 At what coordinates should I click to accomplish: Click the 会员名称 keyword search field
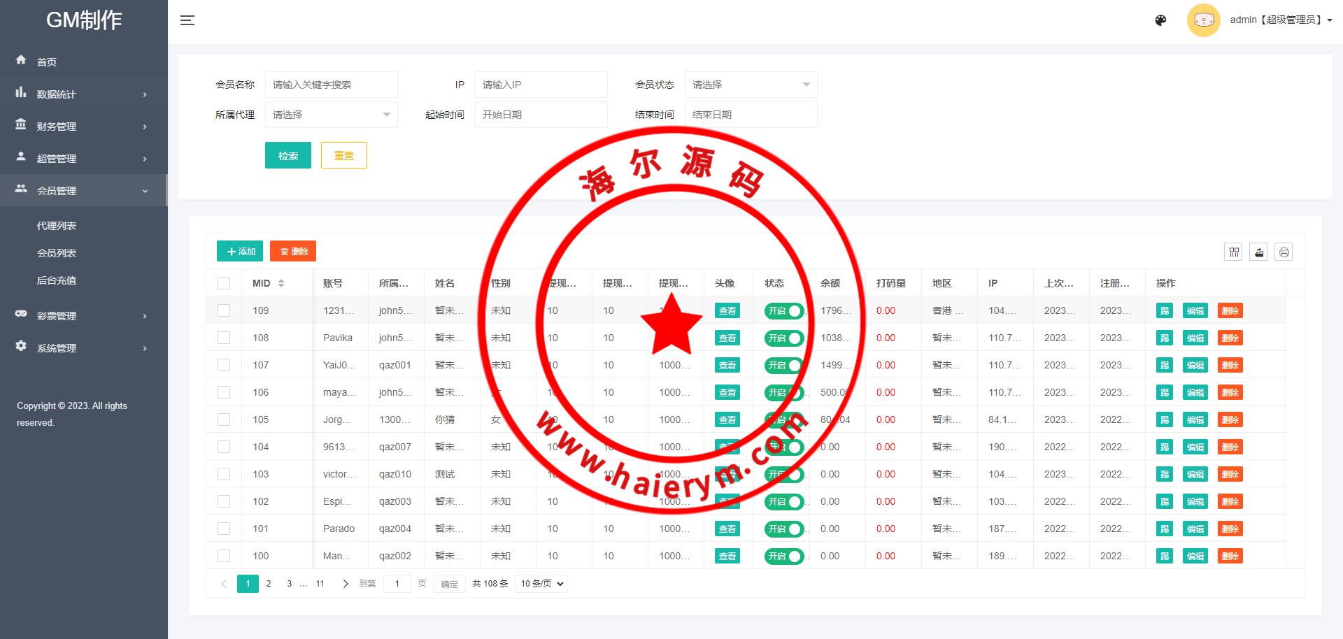tap(331, 85)
